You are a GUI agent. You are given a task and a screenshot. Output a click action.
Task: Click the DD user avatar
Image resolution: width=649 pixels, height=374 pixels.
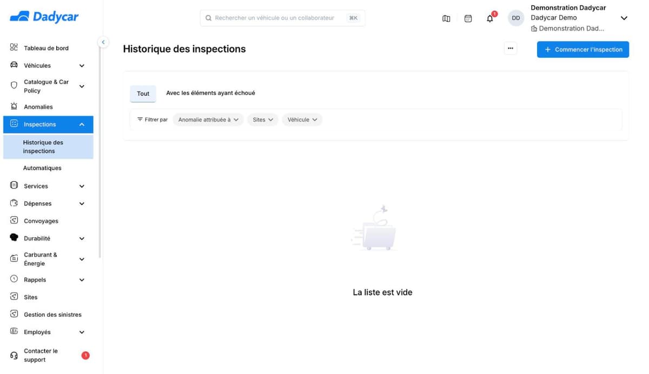point(516,18)
